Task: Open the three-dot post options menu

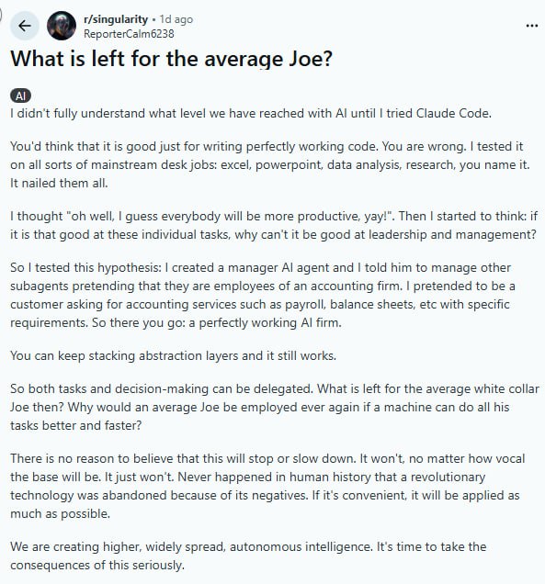Action: pyautogui.click(x=531, y=26)
